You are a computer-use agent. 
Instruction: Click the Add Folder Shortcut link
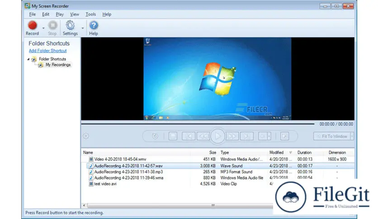coord(48,51)
